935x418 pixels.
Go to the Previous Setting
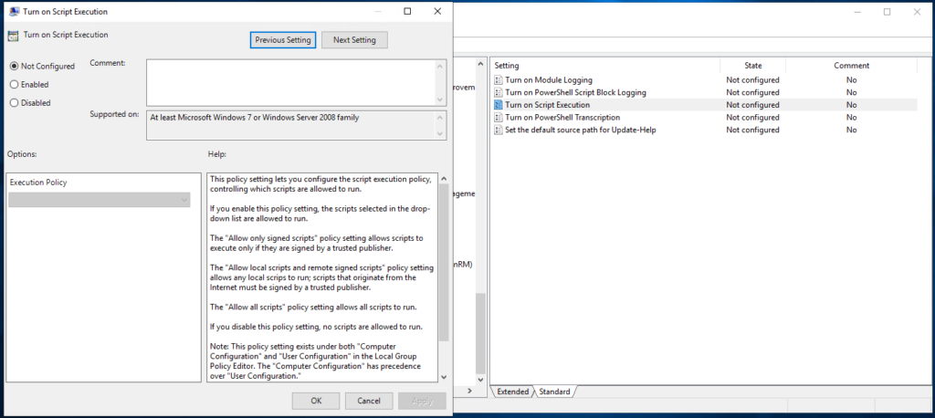coord(283,40)
